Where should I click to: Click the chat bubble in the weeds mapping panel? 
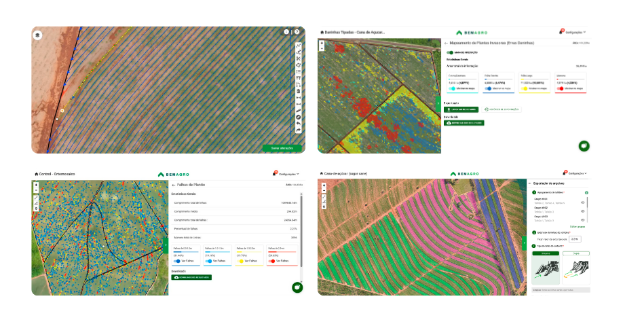pyautogui.click(x=584, y=145)
